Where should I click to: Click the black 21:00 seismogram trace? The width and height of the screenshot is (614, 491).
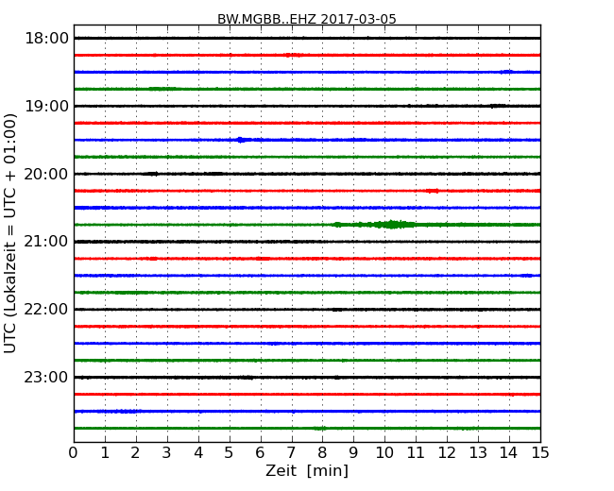click(307, 242)
